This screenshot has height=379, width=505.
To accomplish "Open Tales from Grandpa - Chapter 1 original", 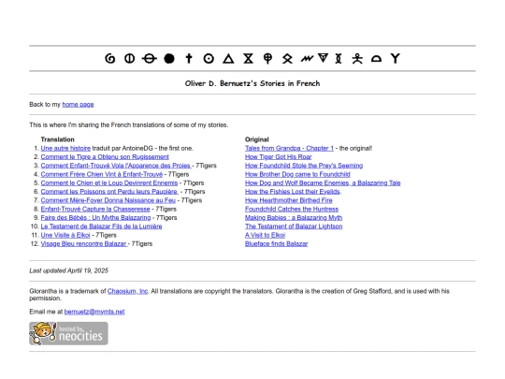I will (x=289, y=148).
